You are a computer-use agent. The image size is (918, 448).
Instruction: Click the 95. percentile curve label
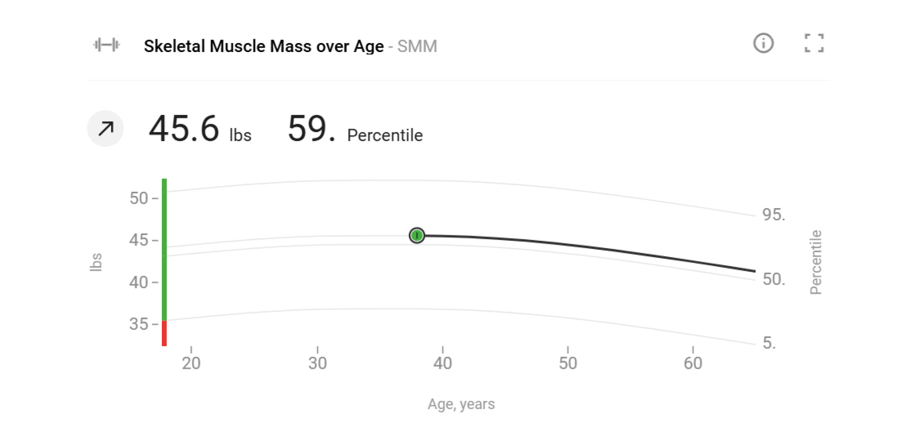[x=773, y=215]
